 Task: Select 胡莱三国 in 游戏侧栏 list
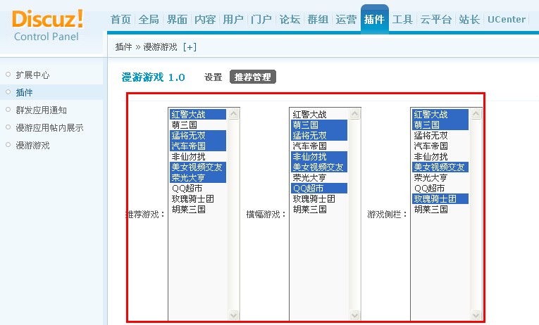click(x=440, y=210)
